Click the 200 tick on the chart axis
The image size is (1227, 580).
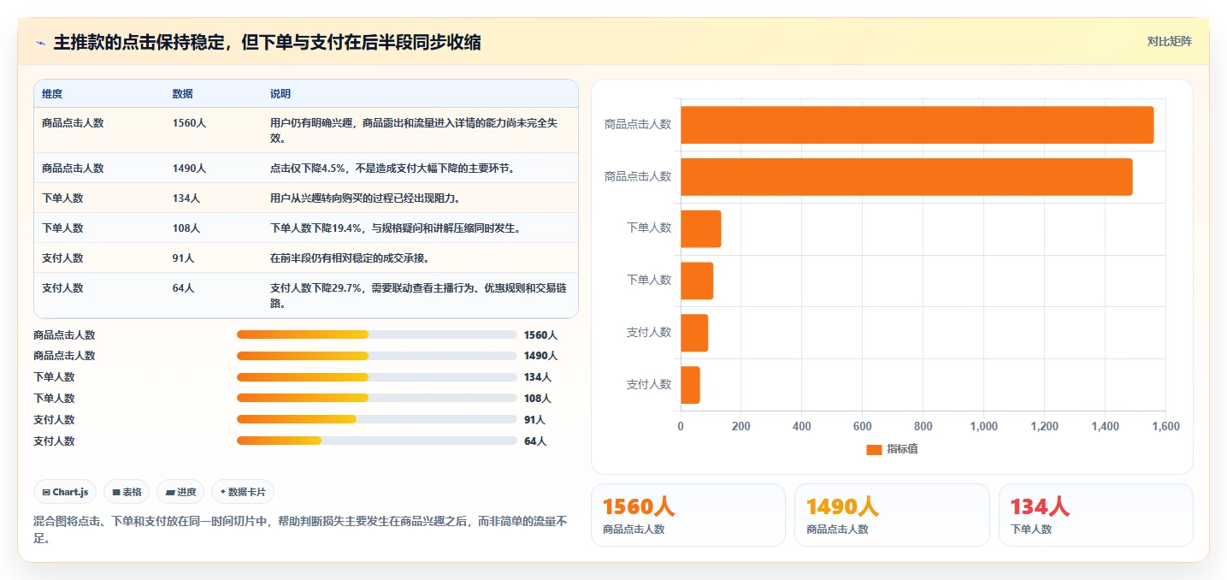coord(741,427)
